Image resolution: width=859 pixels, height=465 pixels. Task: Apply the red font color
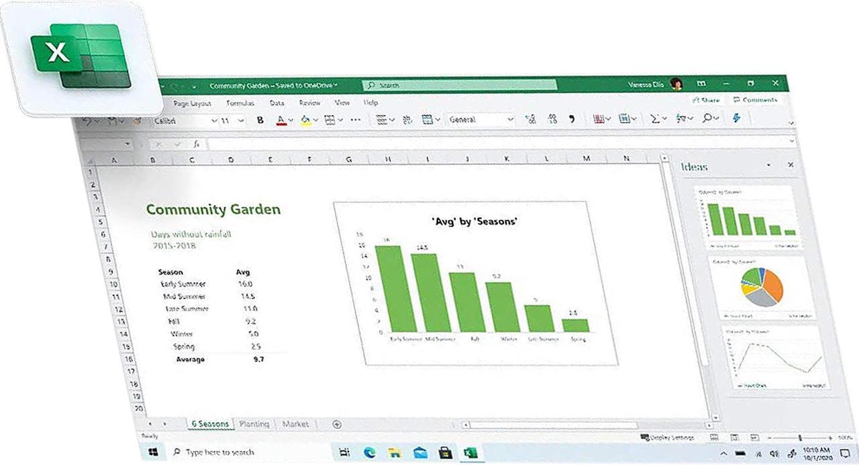281,121
